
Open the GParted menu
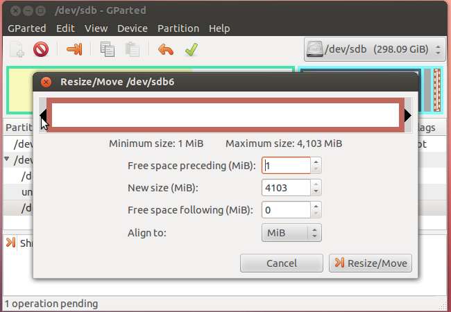click(x=27, y=28)
